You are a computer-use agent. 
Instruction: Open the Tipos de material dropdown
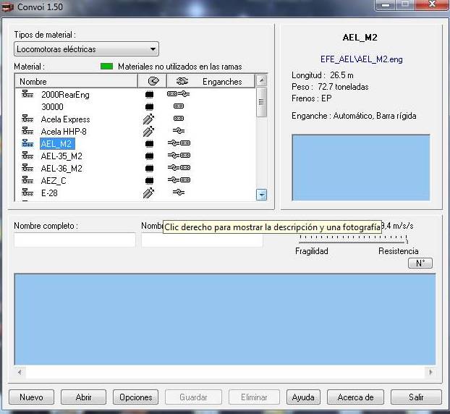coord(86,49)
